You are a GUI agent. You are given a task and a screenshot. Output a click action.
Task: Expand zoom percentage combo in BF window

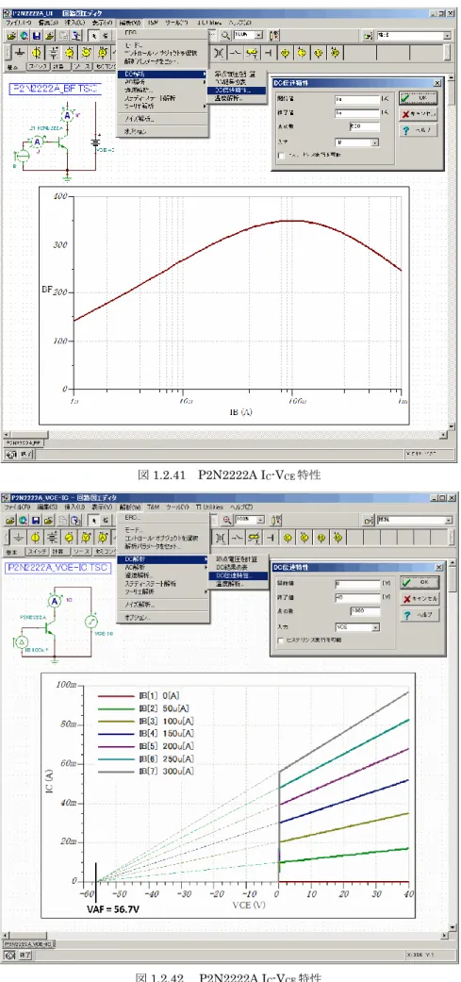[259, 35]
